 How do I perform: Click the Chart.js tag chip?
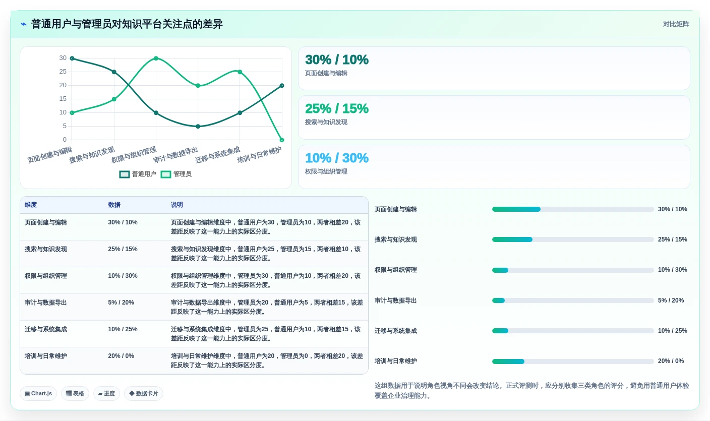(38, 394)
